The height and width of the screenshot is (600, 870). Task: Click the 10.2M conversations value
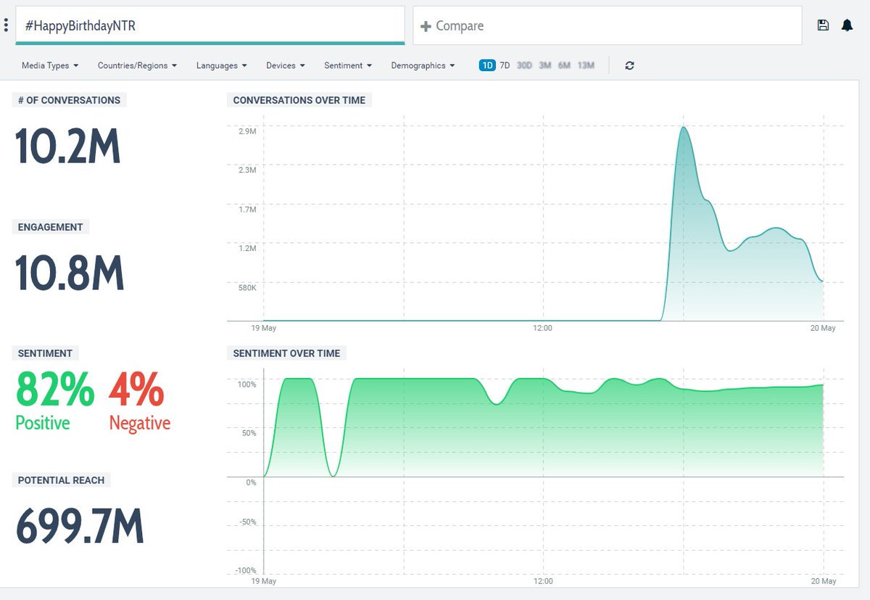click(67, 148)
